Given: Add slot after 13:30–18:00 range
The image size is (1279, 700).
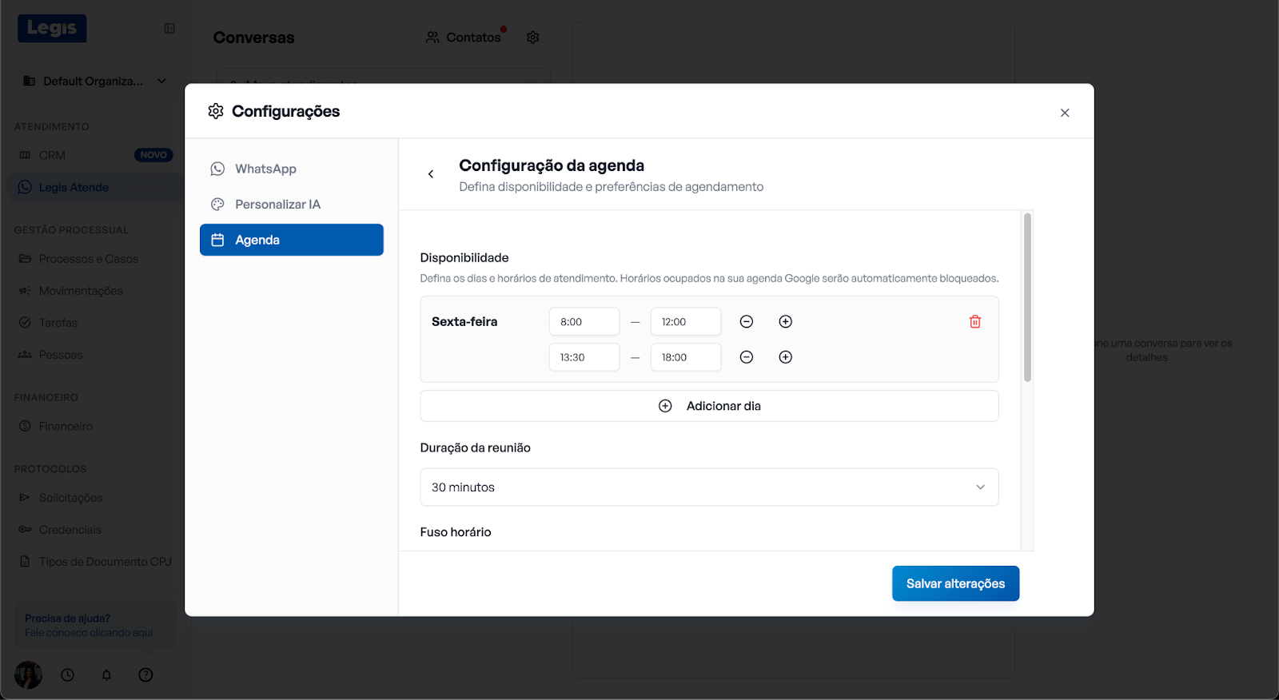Looking at the screenshot, I should click(x=785, y=357).
